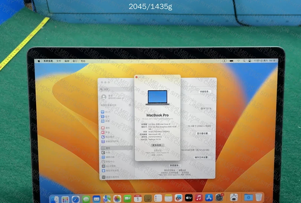The height and width of the screenshot is (203, 301).
Task: Open the Messages app in the Dock
Action: pyautogui.click(x=86, y=199)
